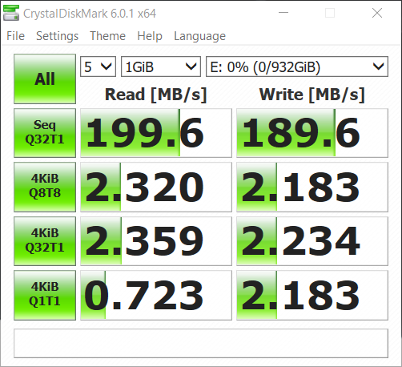Start the 4KiB Q1T1 test
Viewport: 402px width, 367px height.
(45, 295)
